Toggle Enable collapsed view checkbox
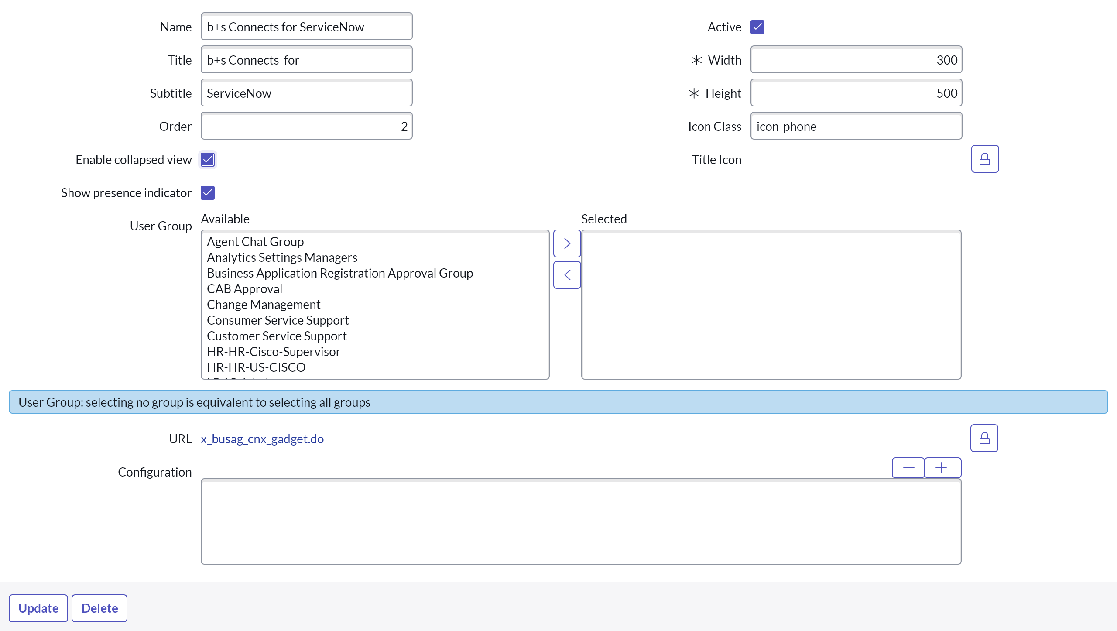This screenshot has width=1117, height=631. pos(208,160)
